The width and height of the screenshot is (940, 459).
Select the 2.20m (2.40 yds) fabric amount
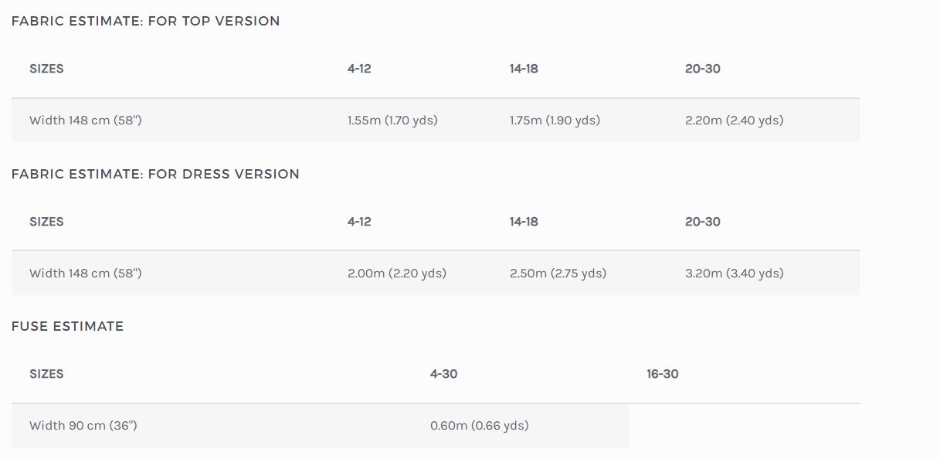[734, 121]
